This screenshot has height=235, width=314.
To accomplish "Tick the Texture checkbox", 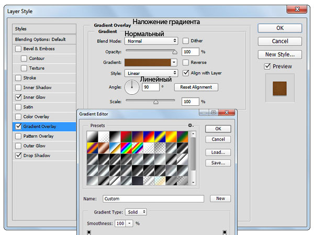I will [24, 68].
